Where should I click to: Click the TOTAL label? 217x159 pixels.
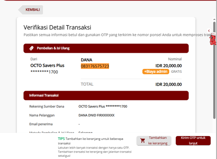coord(87,84)
